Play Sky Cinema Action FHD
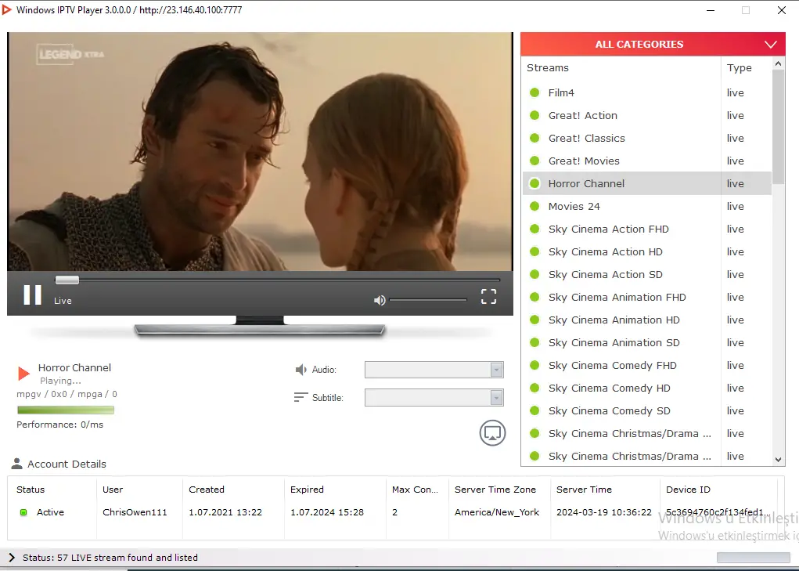The height and width of the screenshot is (571, 799). tap(647, 229)
